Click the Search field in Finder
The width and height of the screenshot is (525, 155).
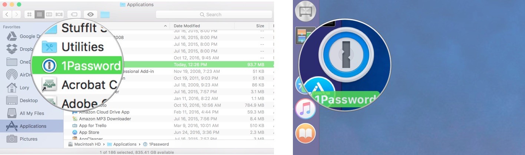(214, 14)
